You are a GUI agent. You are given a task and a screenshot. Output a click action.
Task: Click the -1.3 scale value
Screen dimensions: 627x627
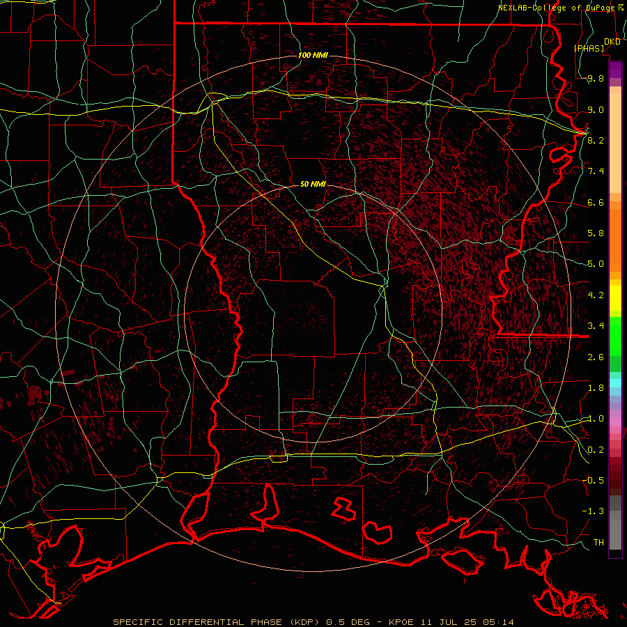(593, 511)
